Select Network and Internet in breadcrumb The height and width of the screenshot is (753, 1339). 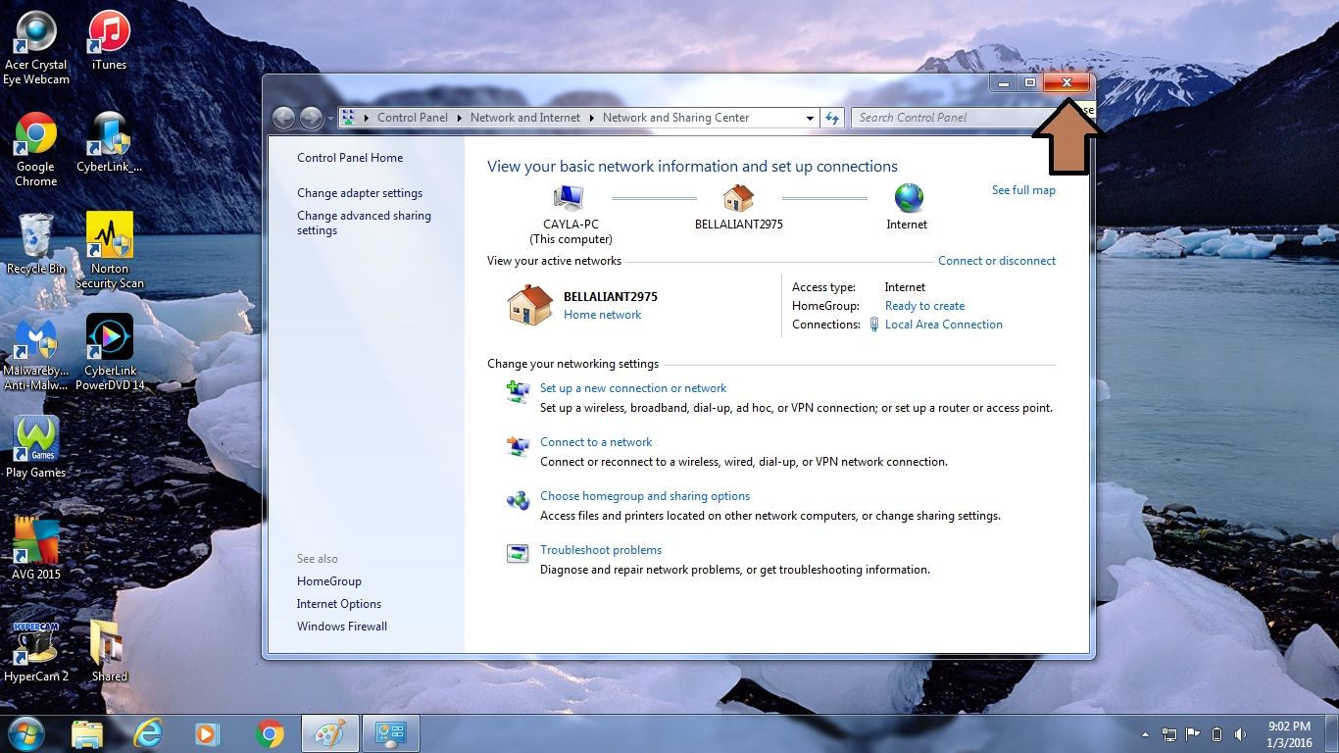tap(525, 118)
